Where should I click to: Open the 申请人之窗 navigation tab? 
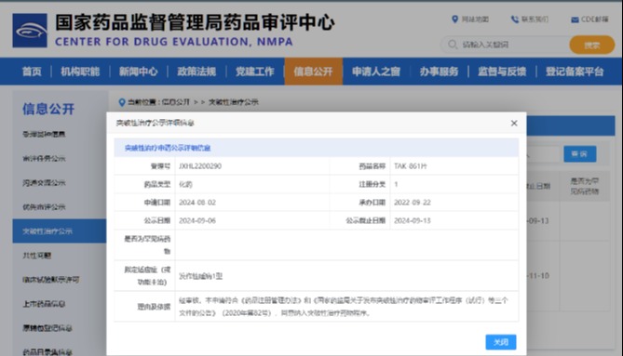tap(376, 72)
